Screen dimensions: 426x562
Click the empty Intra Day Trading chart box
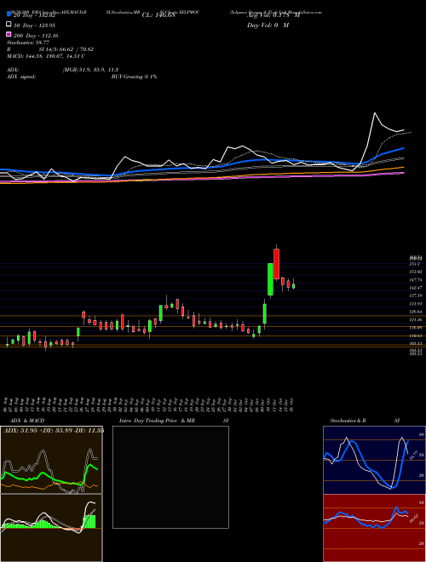[170, 477]
